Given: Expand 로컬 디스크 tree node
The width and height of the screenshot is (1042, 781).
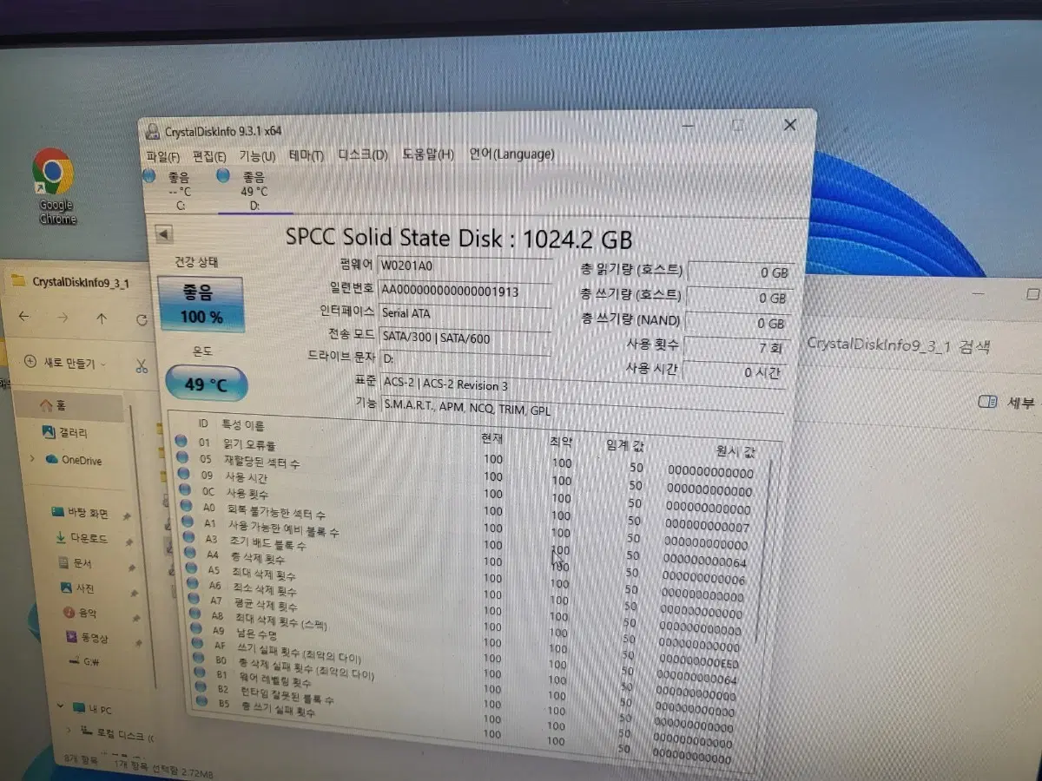Looking at the screenshot, I should point(70,730).
